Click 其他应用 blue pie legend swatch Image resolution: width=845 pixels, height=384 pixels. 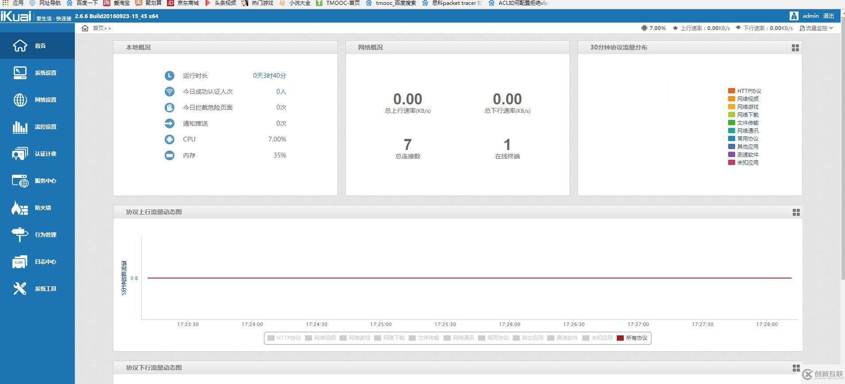click(x=732, y=146)
